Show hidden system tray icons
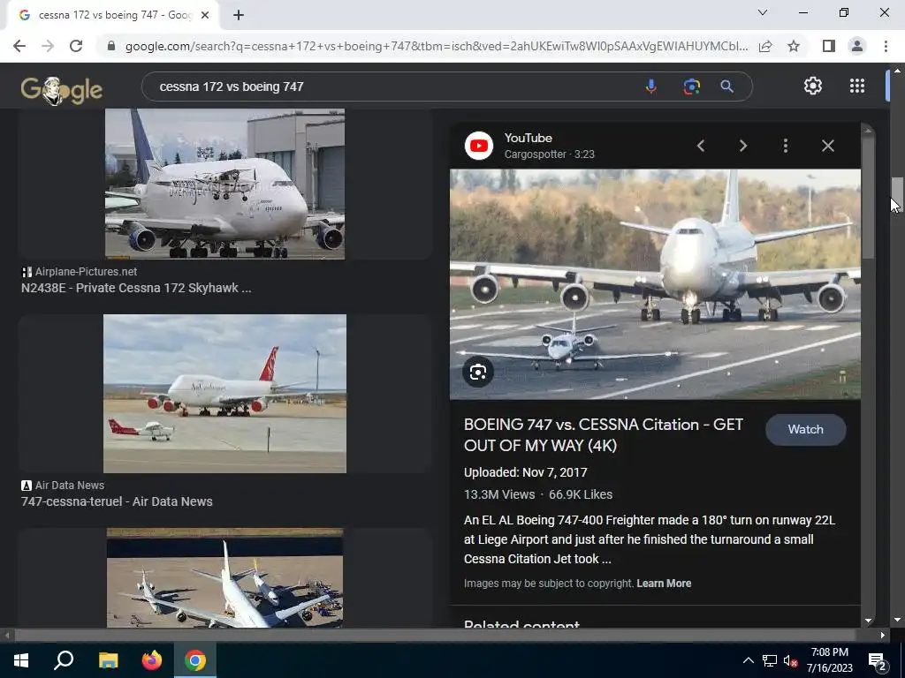 748,660
